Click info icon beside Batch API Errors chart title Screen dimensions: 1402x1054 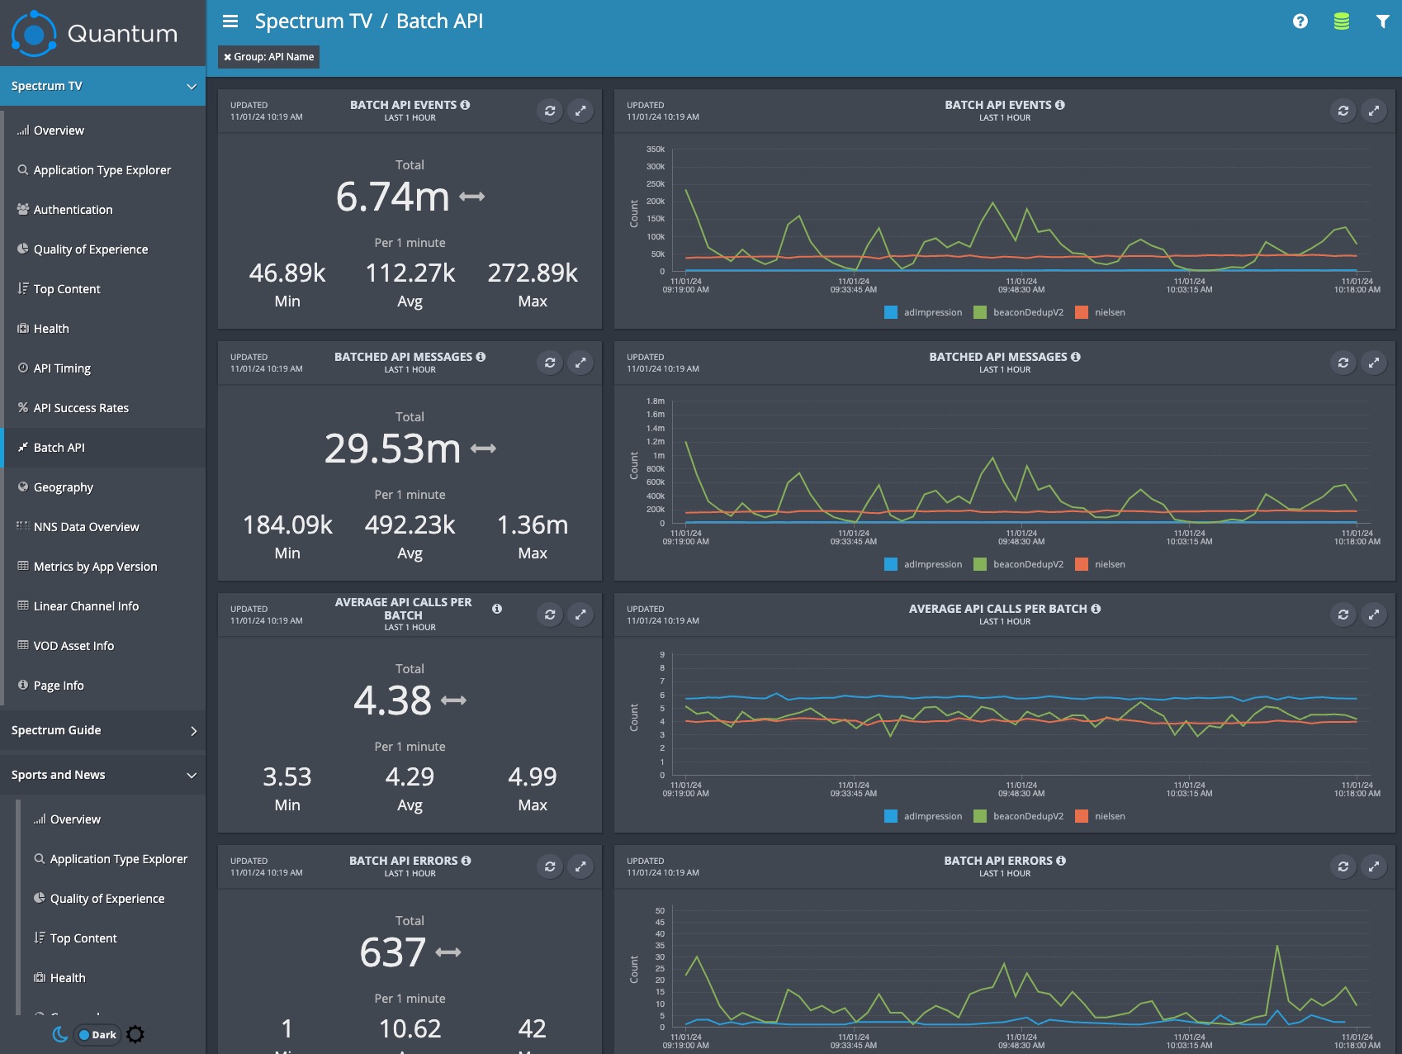[1061, 861]
